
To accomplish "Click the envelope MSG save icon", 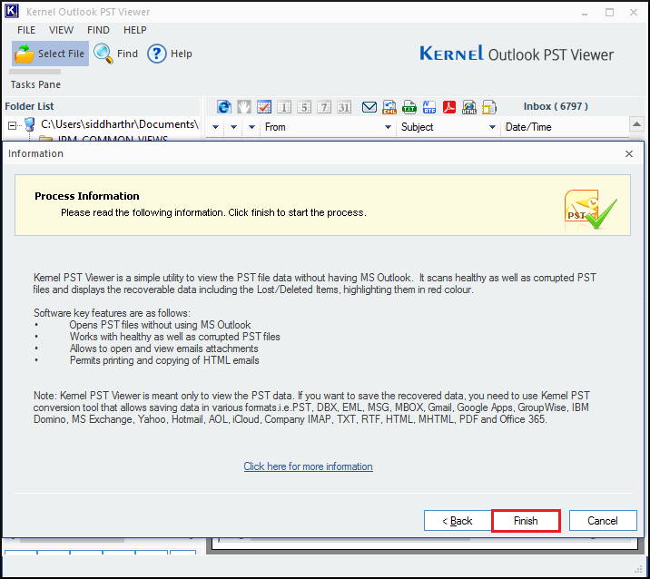I will pos(369,107).
